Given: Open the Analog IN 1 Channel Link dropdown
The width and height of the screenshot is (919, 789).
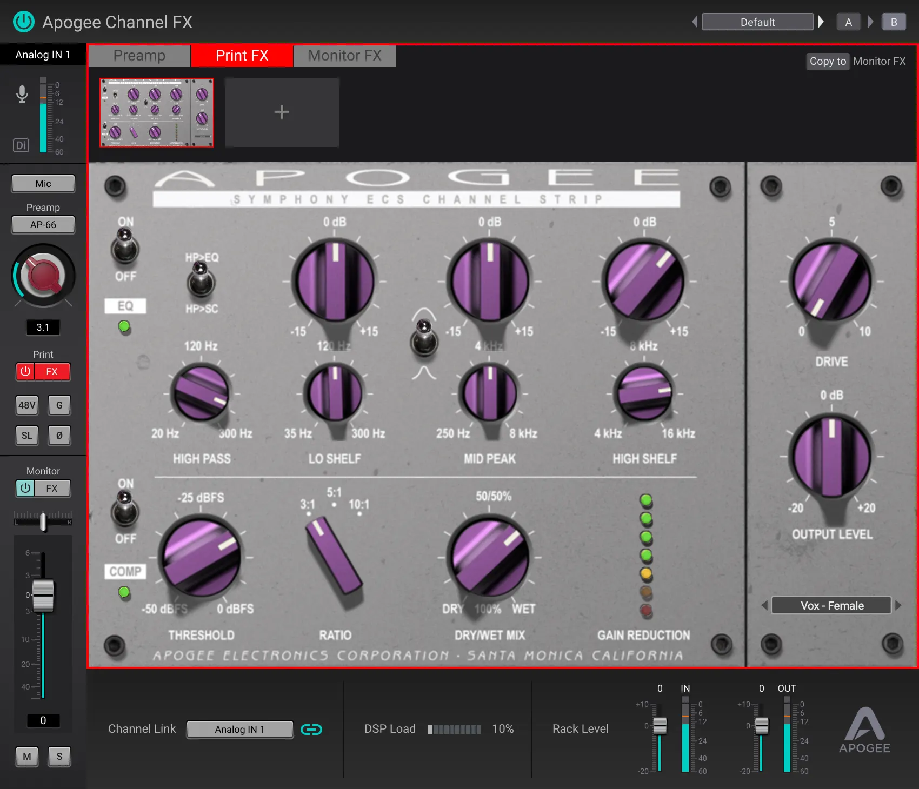Looking at the screenshot, I should click(239, 730).
